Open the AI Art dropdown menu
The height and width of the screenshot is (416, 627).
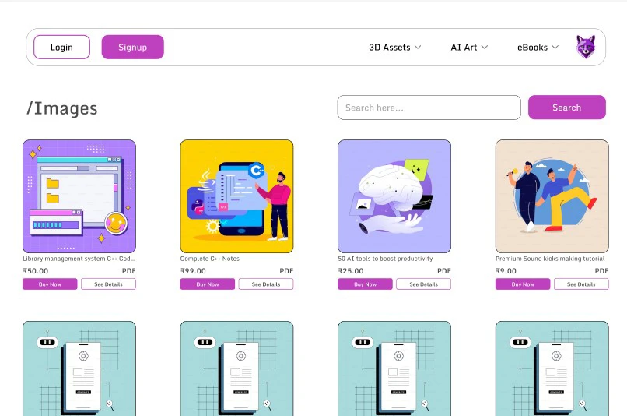click(469, 48)
